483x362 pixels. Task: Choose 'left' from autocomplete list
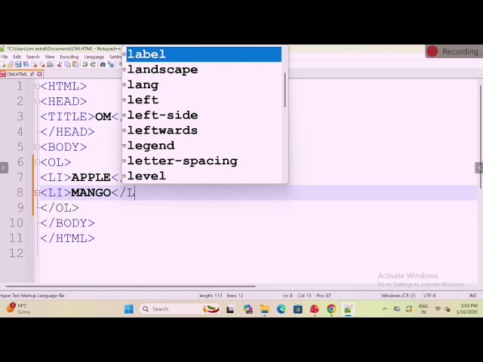coord(202,100)
